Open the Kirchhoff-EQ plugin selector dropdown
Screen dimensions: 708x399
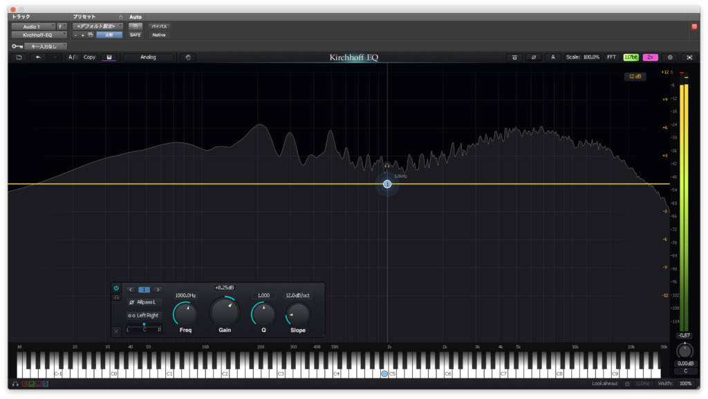(x=39, y=35)
